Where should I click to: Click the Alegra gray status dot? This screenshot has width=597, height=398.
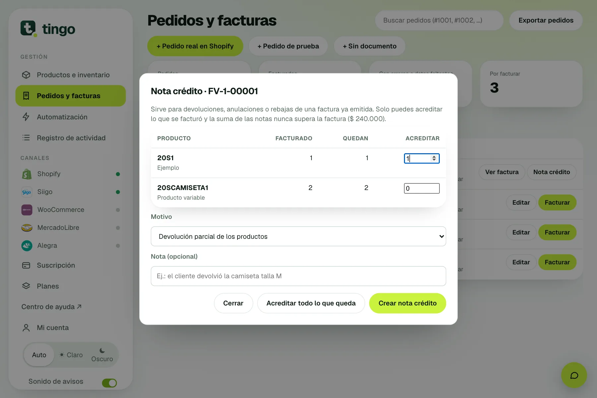118,246
